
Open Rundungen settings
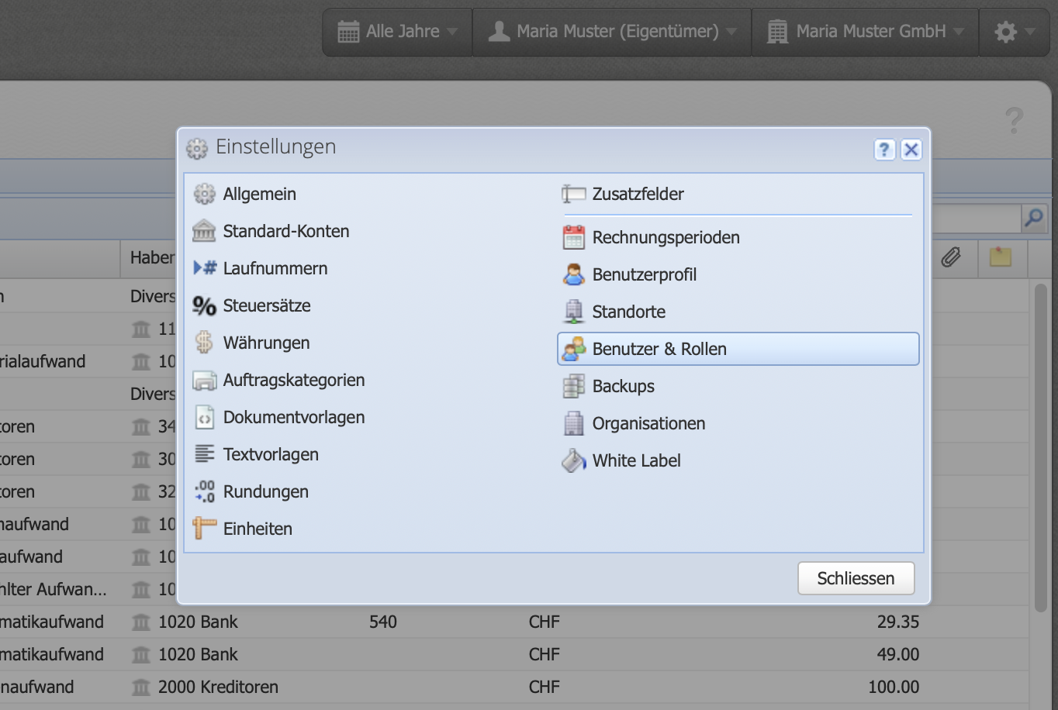pyautogui.click(x=266, y=491)
